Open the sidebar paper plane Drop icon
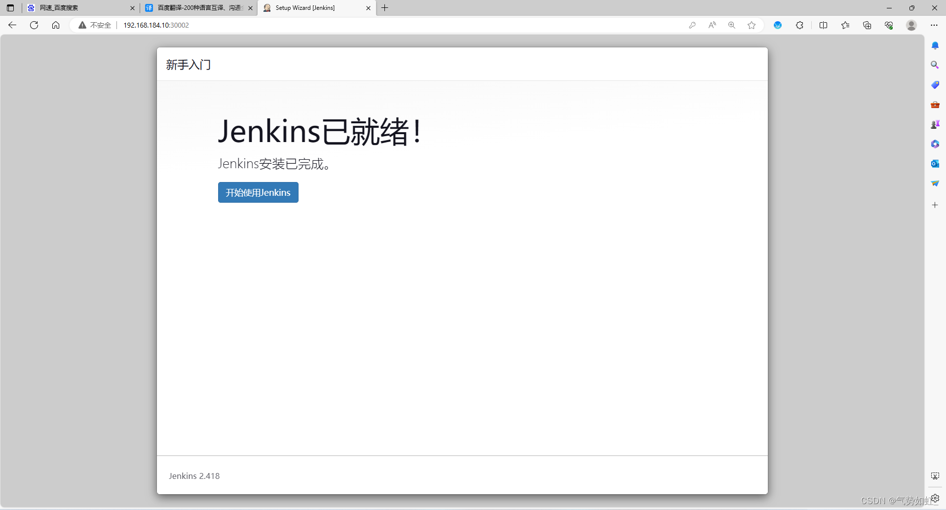The width and height of the screenshot is (946, 510). click(x=935, y=183)
